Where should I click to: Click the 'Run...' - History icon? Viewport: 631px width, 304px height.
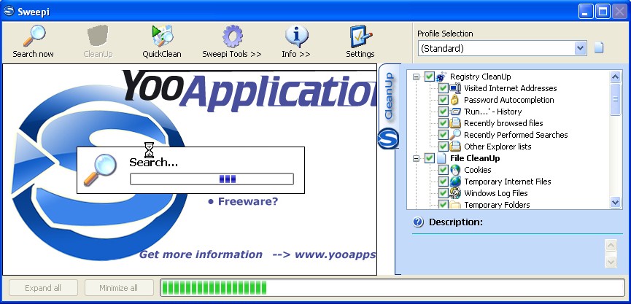pyautogui.click(x=455, y=112)
